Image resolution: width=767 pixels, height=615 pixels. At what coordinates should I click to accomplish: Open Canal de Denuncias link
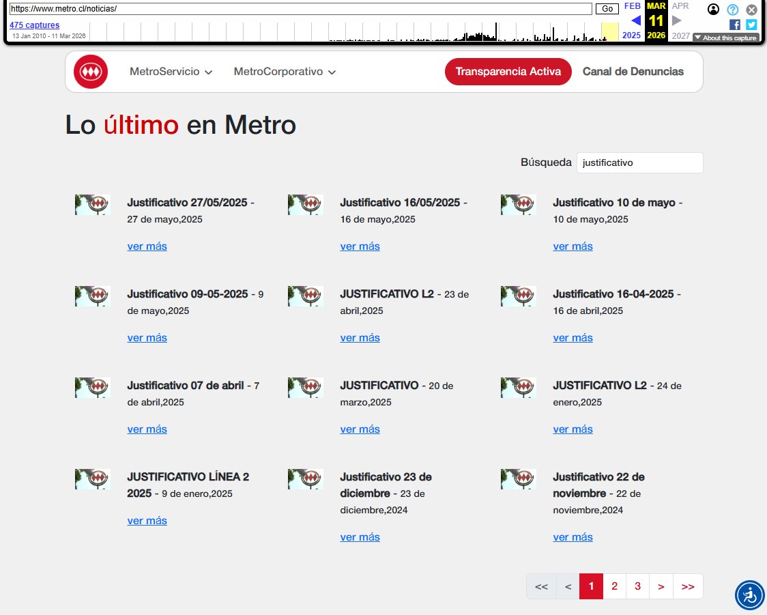tap(633, 72)
